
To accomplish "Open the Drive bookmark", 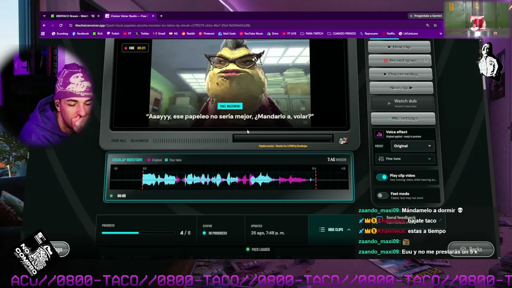I will 273,34.
